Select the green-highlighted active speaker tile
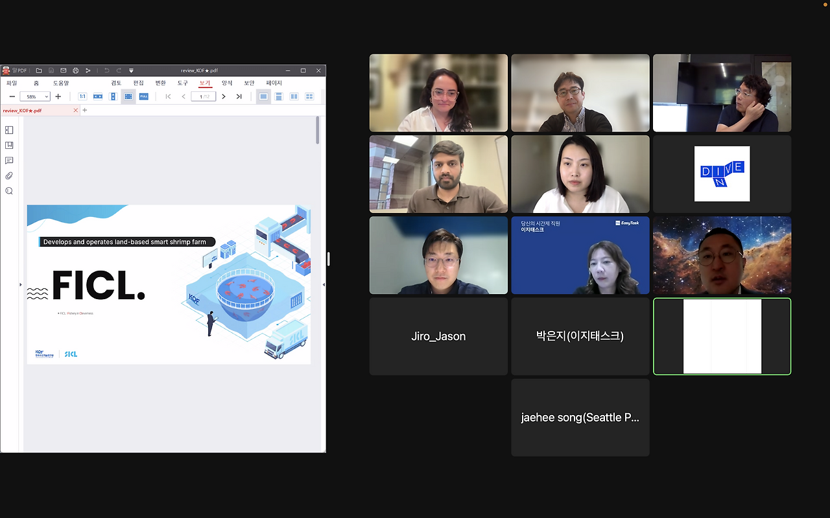 pyautogui.click(x=722, y=336)
